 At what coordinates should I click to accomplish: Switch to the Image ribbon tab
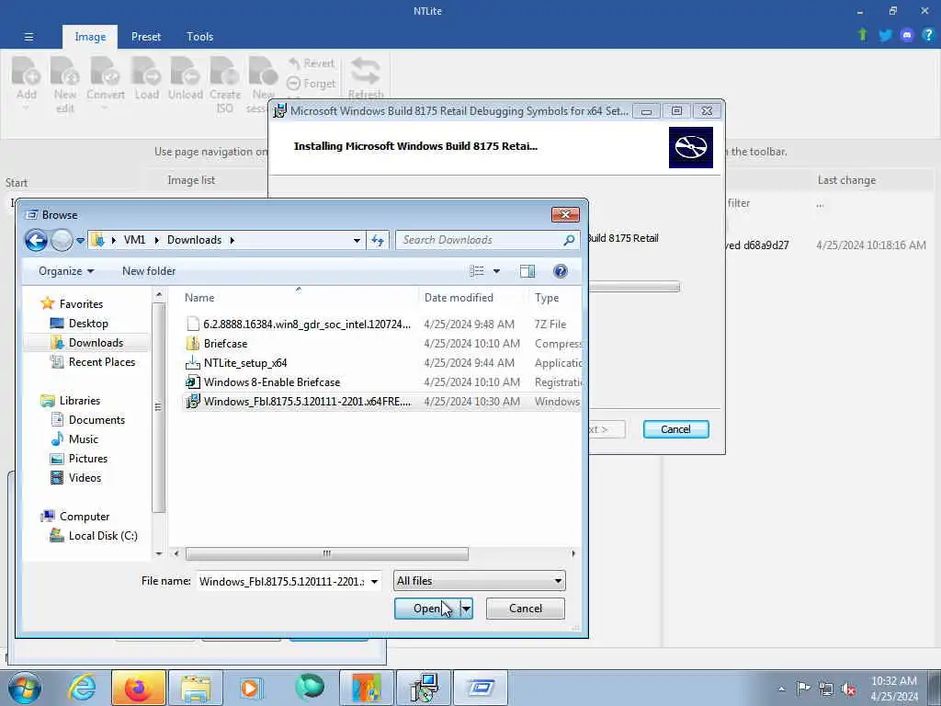[x=90, y=37]
